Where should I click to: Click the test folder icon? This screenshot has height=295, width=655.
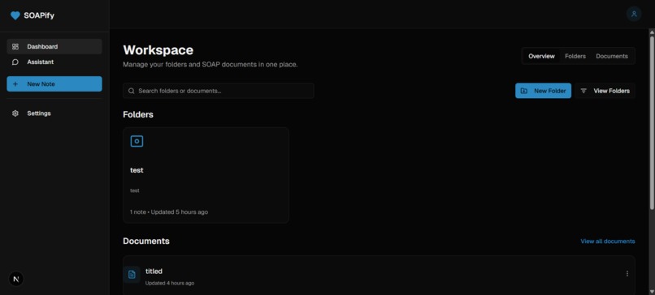tap(137, 141)
